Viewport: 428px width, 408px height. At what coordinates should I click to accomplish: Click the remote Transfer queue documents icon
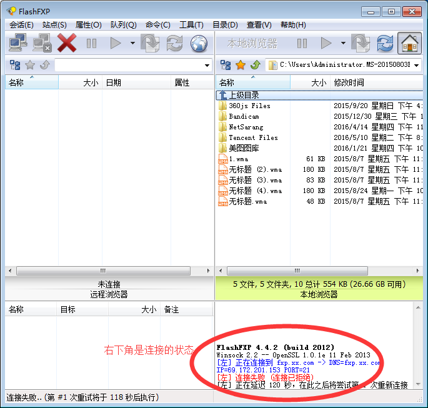(x=150, y=43)
